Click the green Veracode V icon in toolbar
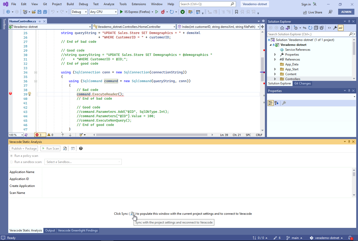This screenshot has height=241, width=358. pyautogui.click(x=183, y=12)
